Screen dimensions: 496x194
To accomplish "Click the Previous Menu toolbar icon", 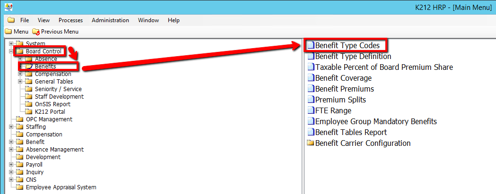I will [36, 32].
